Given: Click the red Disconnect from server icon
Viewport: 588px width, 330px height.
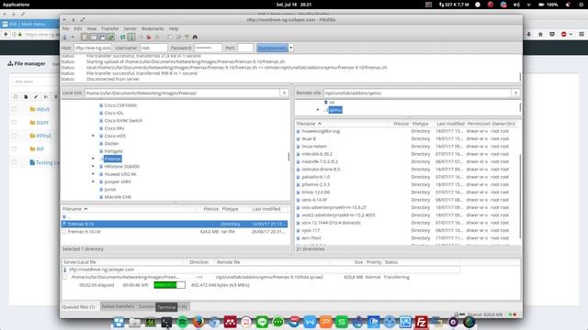Looking at the screenshot, I should 149,37.
